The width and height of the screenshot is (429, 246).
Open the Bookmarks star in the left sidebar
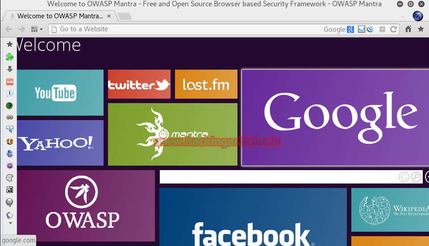click(9, 44)
